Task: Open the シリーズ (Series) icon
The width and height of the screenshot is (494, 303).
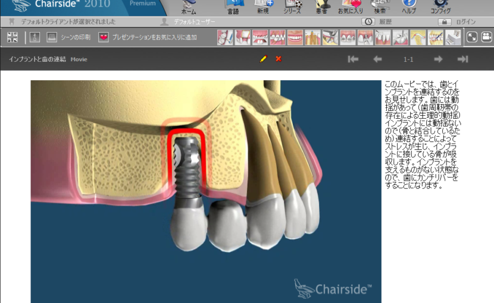Action: (x=292, y=7)
